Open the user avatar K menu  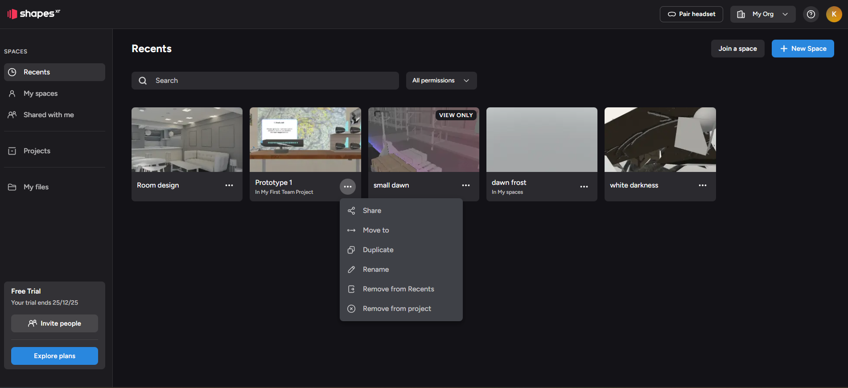[834, 14]
